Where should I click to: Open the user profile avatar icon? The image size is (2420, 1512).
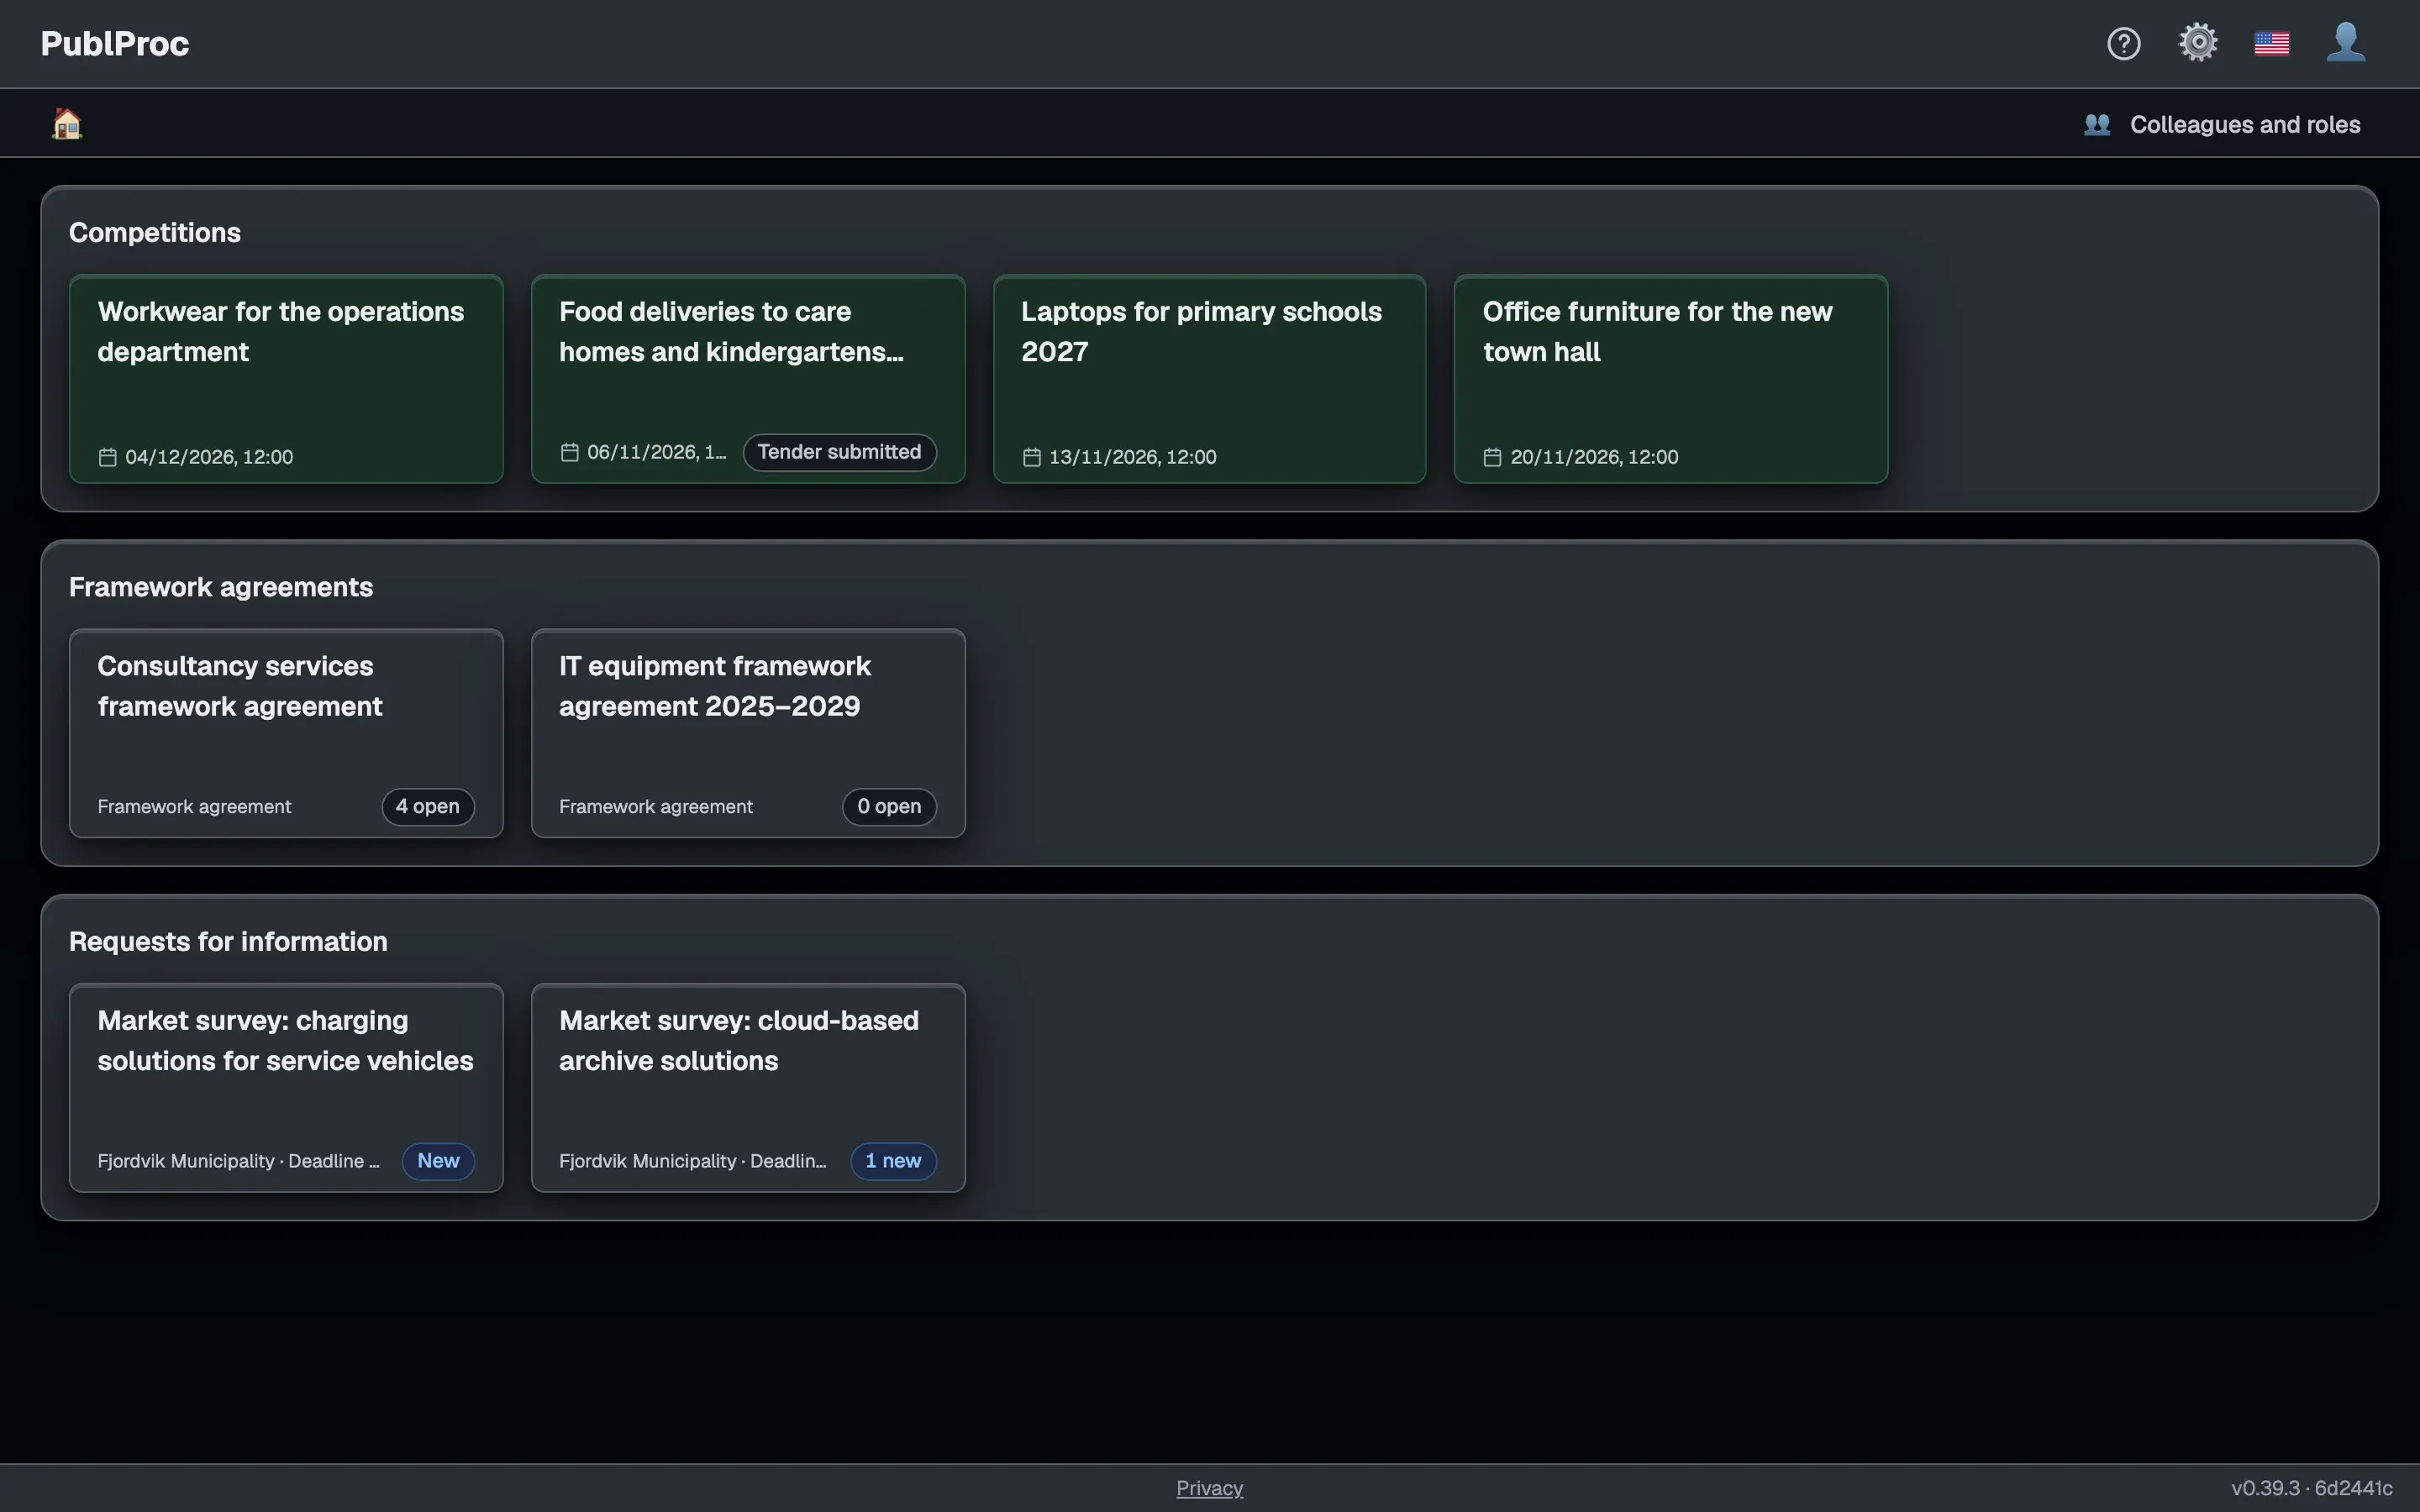click(2346, 43)
